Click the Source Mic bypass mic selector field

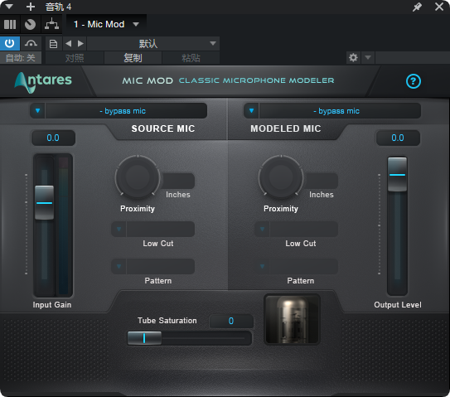tap(126, 111)
